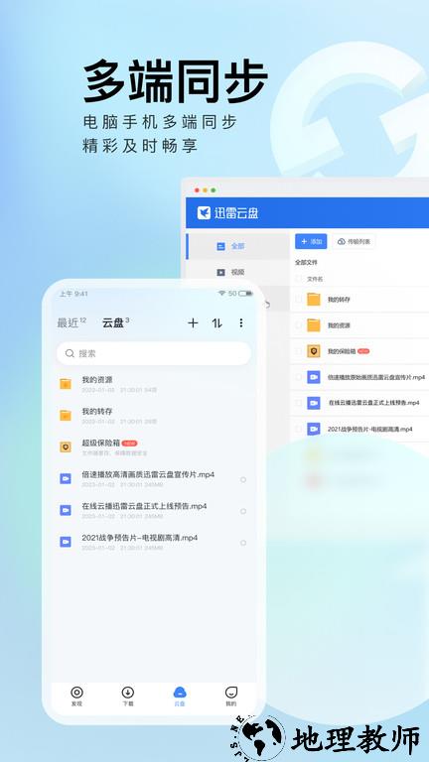Viewport: 429px width, 762px height.
Task: Open 我的转存 name in desktop window list
Action: coord(339,300)
